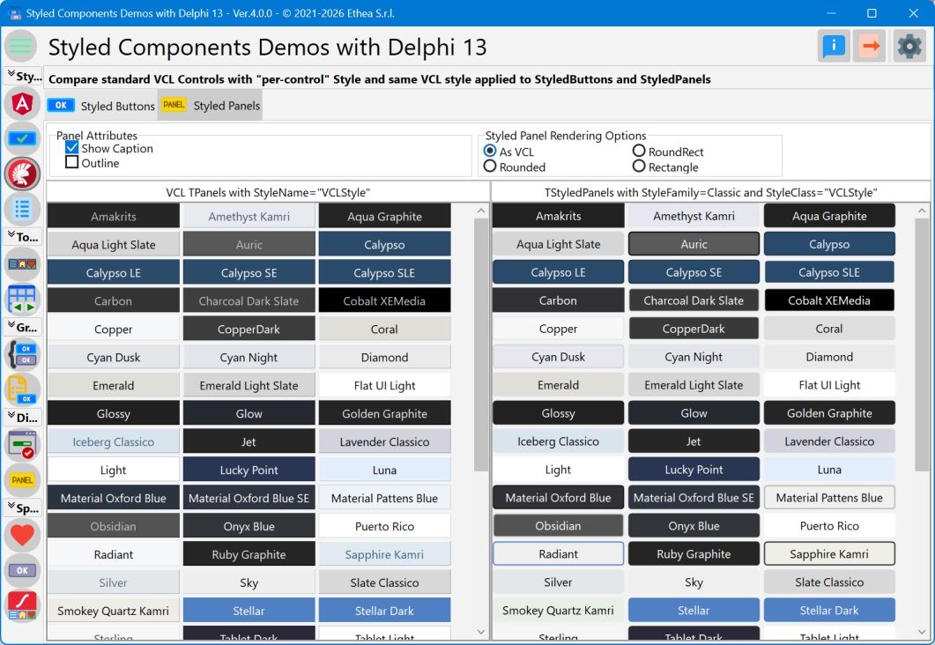The width and height of the screenshot is (935, 645).
Task: Click Sapphire Kamri in the TStyledPanels list
Action: pos(829,553)
